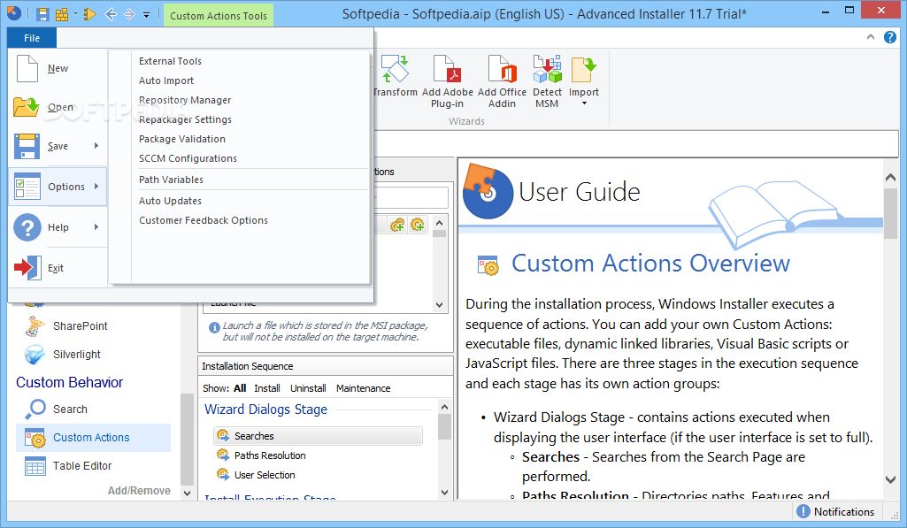
Task: Open the Import dropdown arrow
Action: coord(584,103)
